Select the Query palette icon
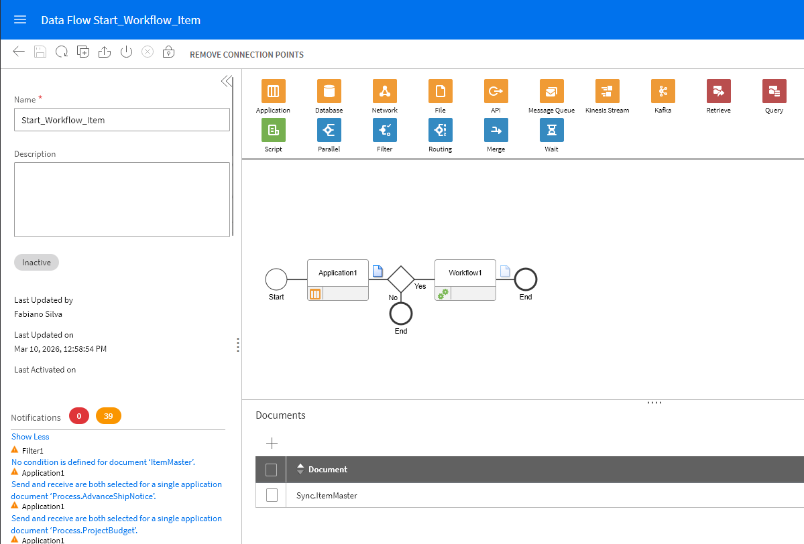 point(774,91)
